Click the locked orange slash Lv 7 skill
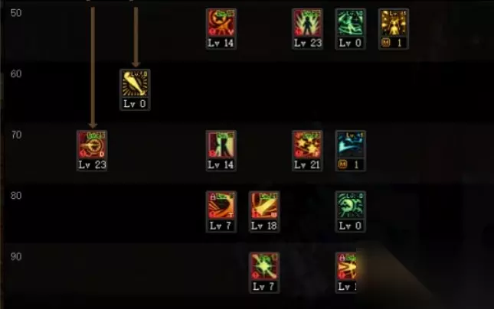Image resolution: width=494 pixels, height=309 pixels. pyautogui.click(x=221, y=206)
